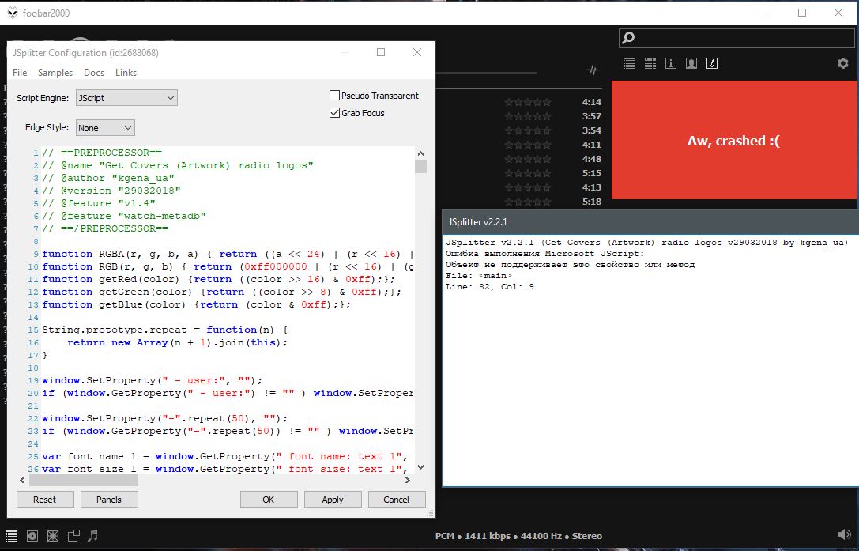The height and width of the screenshot is (551, 859).
Task: Open the Samples menu
Action: click(55, 73)
